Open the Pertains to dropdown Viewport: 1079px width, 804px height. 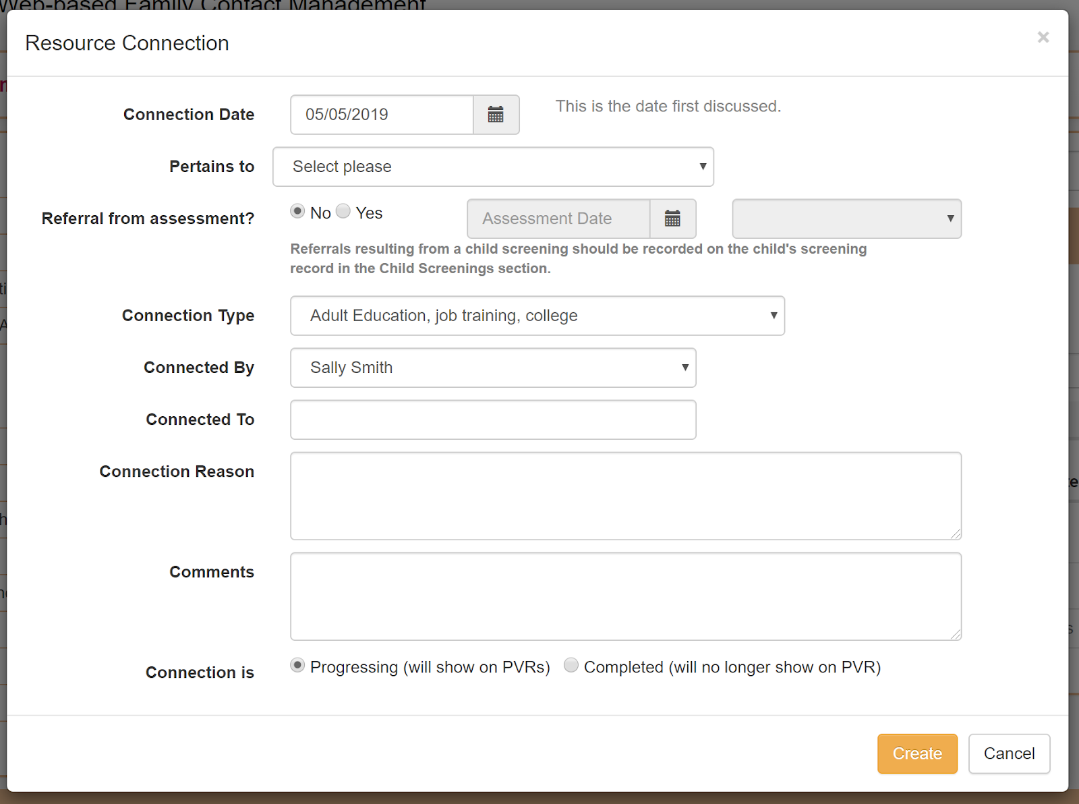(493, 167)
